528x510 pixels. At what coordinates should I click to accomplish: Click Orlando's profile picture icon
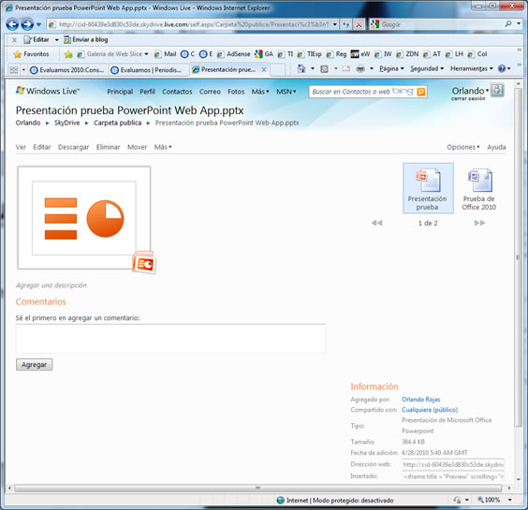point(497,90)
